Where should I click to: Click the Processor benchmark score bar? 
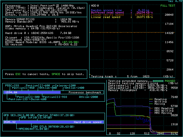32,92
